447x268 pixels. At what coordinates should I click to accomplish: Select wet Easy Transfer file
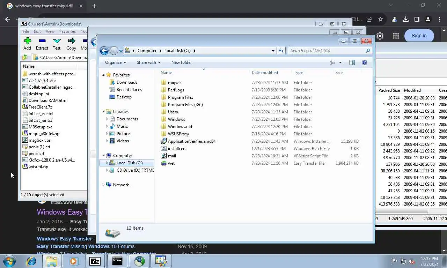(x=171, y=163)
